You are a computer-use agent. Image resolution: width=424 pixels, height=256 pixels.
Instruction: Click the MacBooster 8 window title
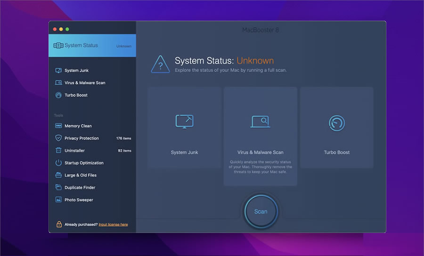point(261,30)
